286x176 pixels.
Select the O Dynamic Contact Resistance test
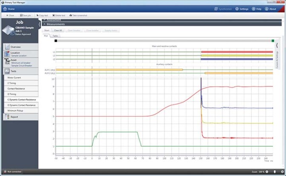21,105
